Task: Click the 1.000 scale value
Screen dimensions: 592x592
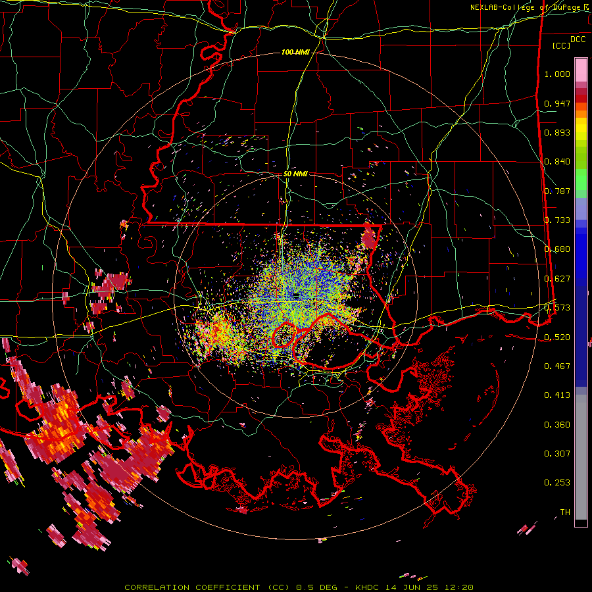Action: (x=557, y=74)
